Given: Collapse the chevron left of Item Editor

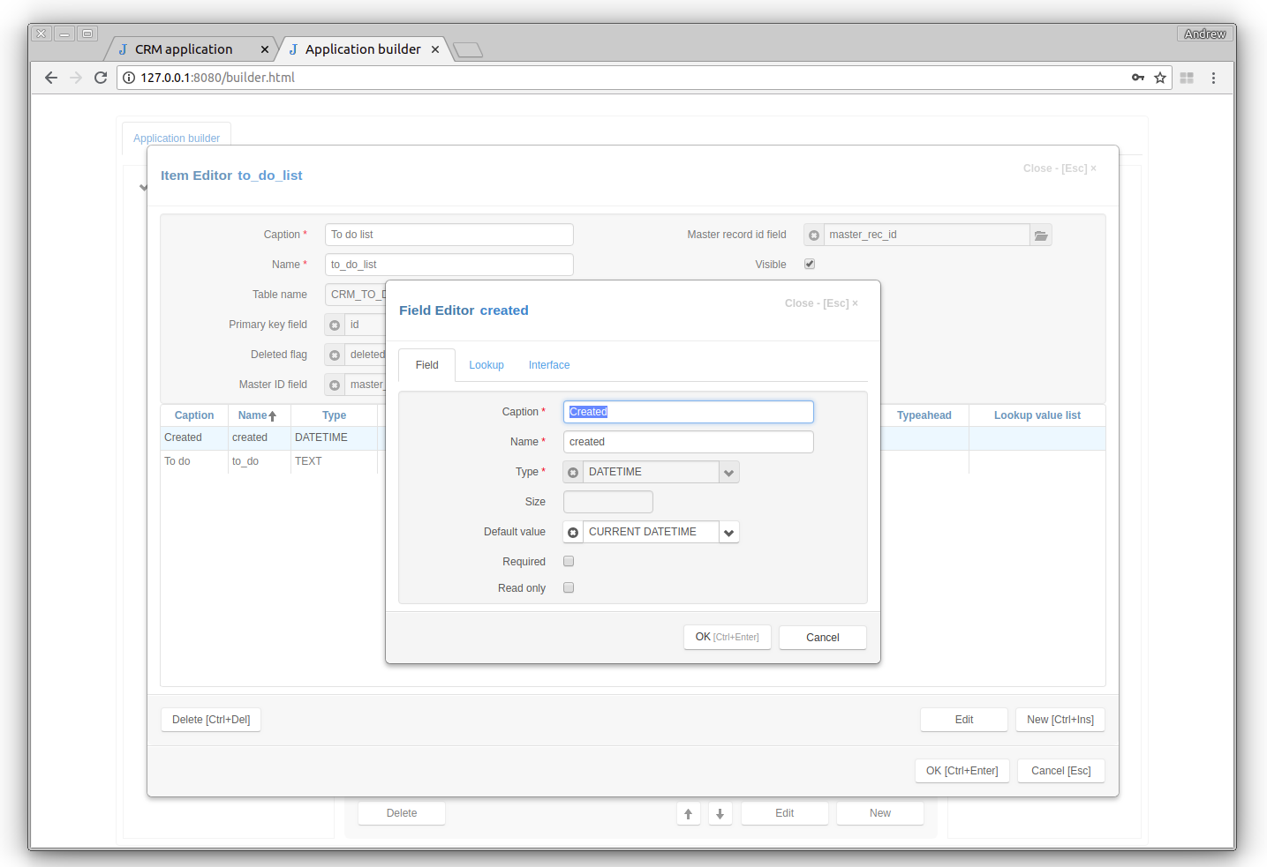Looking at the screenshot, I should (x=143, y=187).
